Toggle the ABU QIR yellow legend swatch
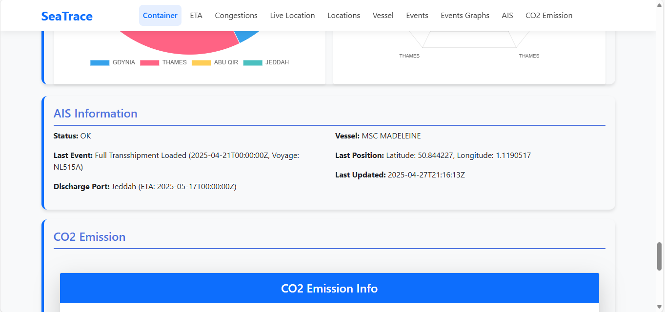Image resolution: width=665 pixels, height=312 pixels. click(201, 63)
